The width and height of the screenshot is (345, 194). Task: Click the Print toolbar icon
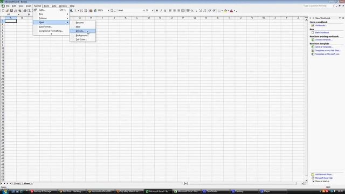coord(25,11)
